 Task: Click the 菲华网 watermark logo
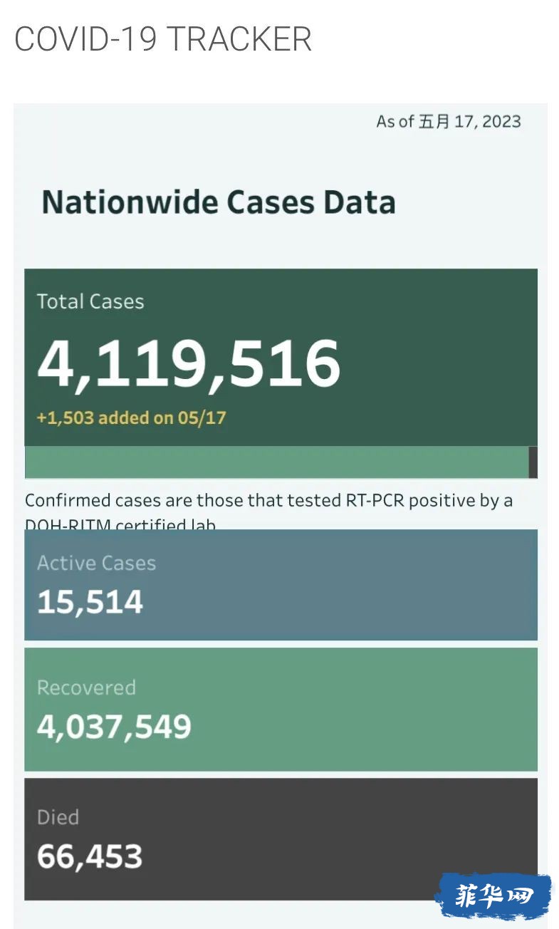[493, 896]
